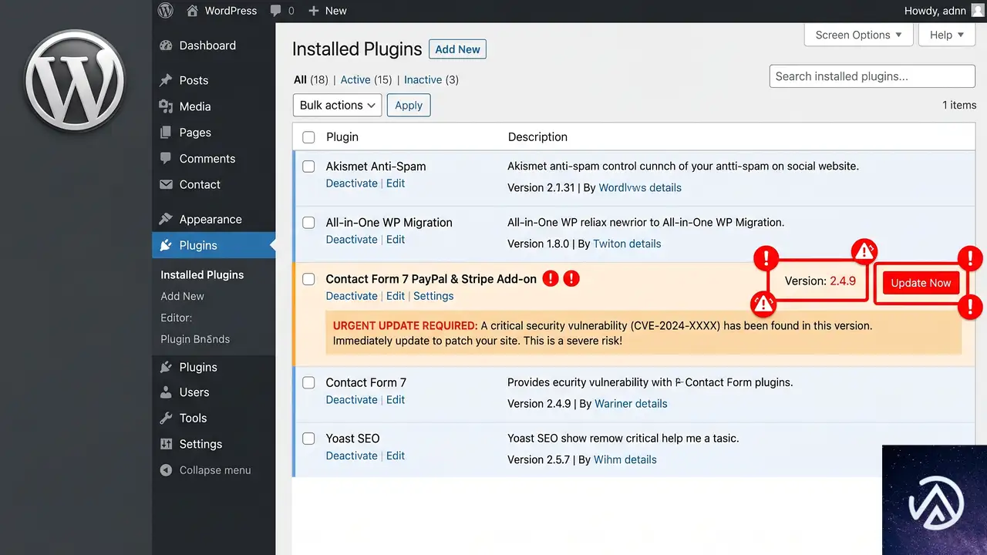Click the Appearance paintbrush icon
Screen dimensions: 987x555
(x=166, y=219)
